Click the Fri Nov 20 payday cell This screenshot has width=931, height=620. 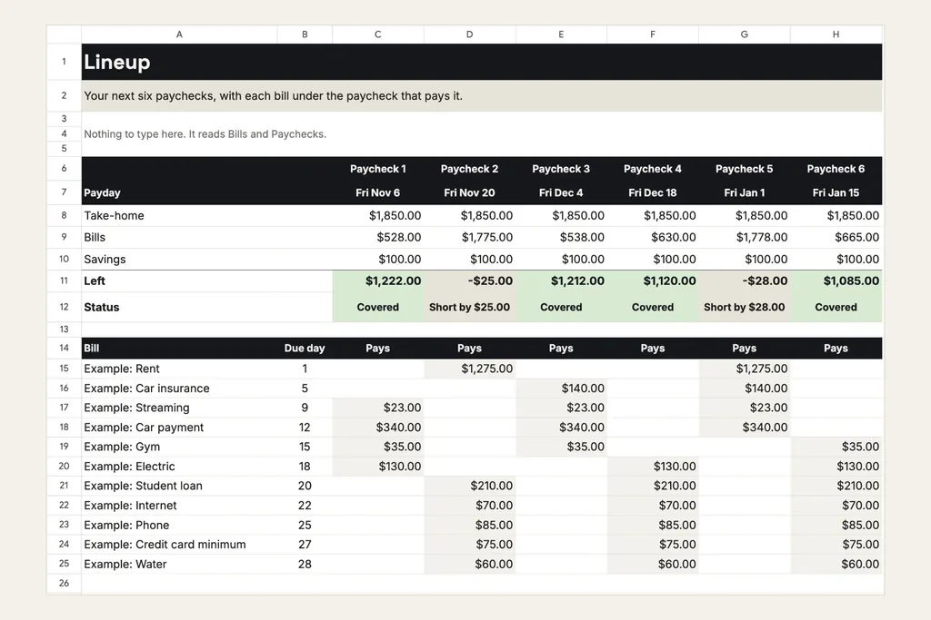470,192
